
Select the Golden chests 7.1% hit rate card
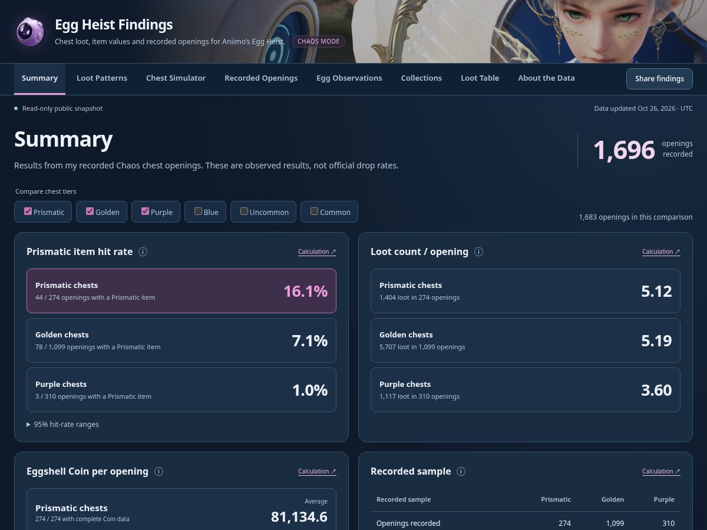coord(181,340)
